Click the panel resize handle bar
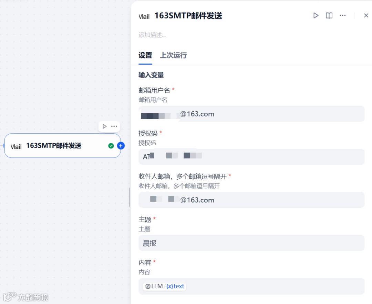Screen dimensions: 372x304 (x=129, y=197)
